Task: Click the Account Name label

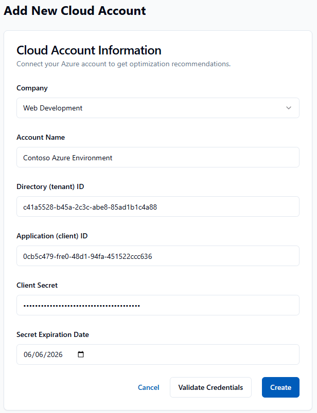Action: tap(41, 137)
